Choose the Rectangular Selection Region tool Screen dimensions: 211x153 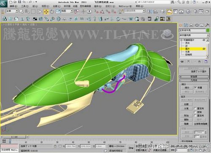tap(33, 11)
